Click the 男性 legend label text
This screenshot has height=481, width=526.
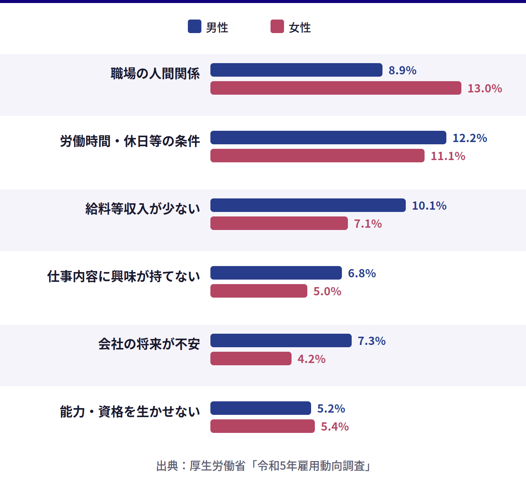(217, 27)
